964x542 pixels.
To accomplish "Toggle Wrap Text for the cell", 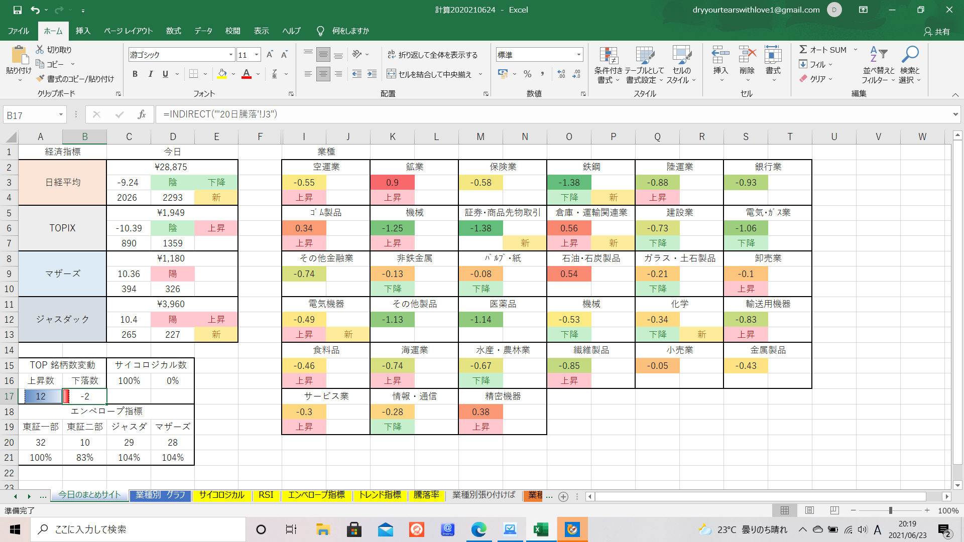I will (432, 55).
